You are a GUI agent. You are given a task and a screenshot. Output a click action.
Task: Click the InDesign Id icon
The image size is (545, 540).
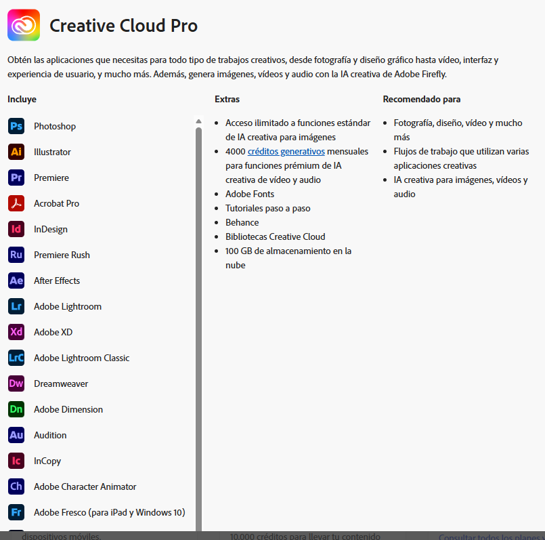16,229
